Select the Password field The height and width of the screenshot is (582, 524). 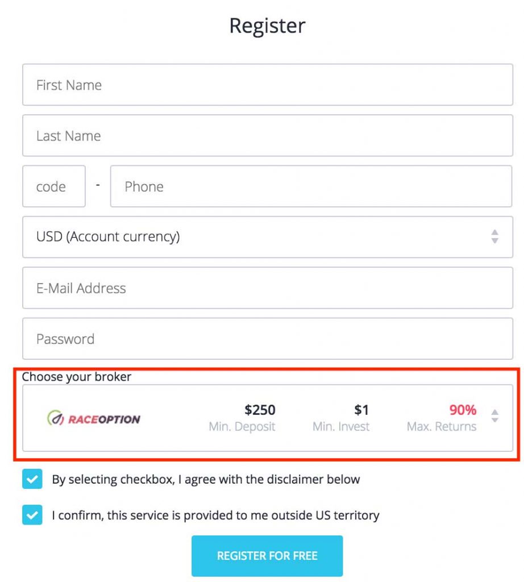(x=268, y=339)
